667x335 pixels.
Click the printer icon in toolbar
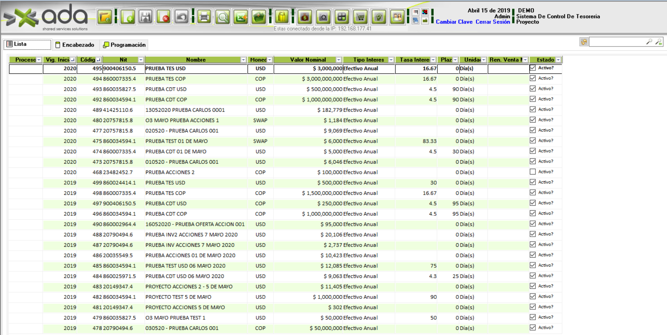click(204, 17)
